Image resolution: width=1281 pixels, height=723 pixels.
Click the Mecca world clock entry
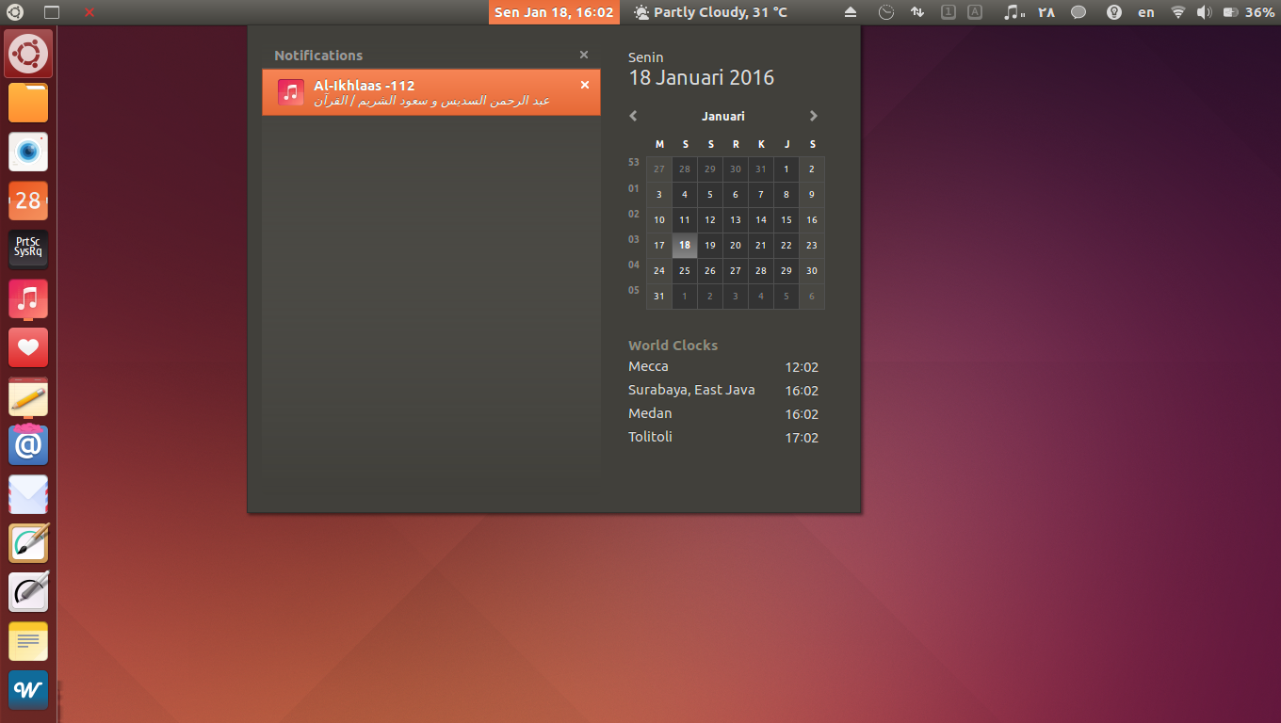(x=723, y=367)
